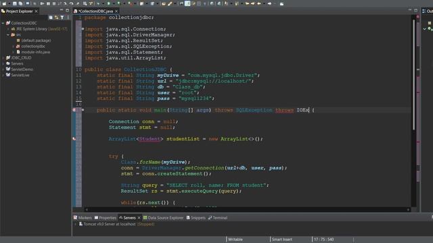
Task: Collapse the src folder node
Action: [x=8, y=34]
